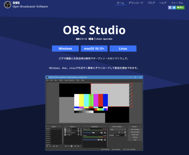Open the ブログ nav item
This screenshot has height=155, width=189.
click(x=151, y=3)
